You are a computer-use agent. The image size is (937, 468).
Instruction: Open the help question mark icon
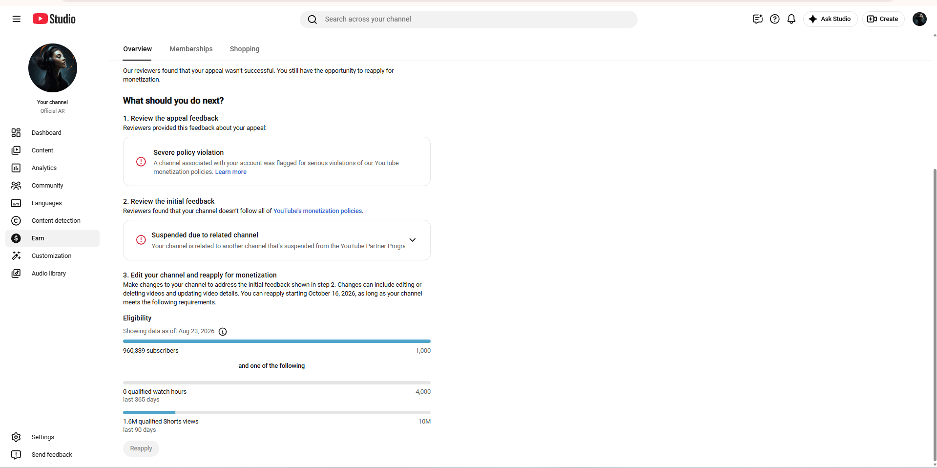coord(775,19)
